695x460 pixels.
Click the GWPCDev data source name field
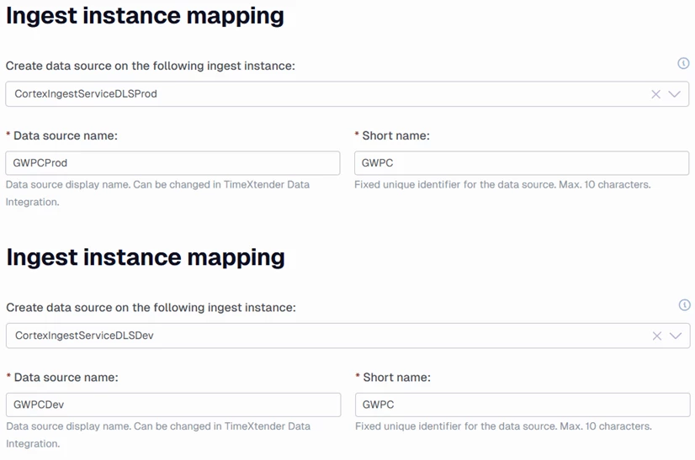point(172,404)
